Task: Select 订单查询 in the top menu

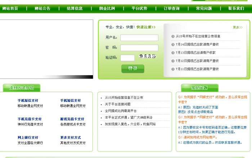Action: [171, 9]
